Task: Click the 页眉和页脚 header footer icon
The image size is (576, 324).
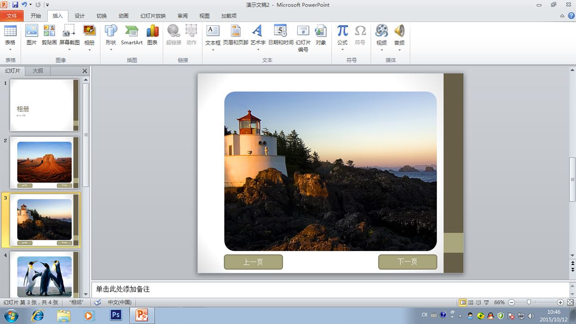Action: pyautogui.click(x=236, y=35)
